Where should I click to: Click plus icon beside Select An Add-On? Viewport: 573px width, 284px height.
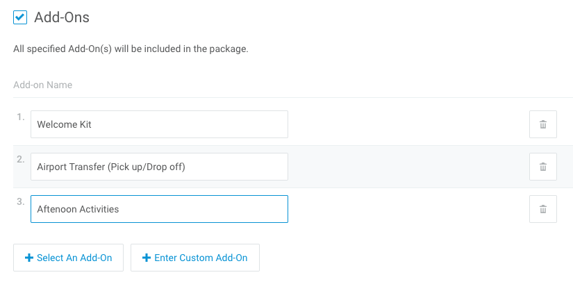coord(29,258)
